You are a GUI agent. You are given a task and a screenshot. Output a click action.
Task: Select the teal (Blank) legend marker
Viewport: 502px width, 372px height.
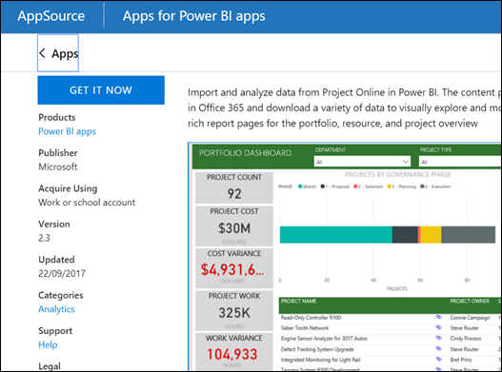(300, 186)
